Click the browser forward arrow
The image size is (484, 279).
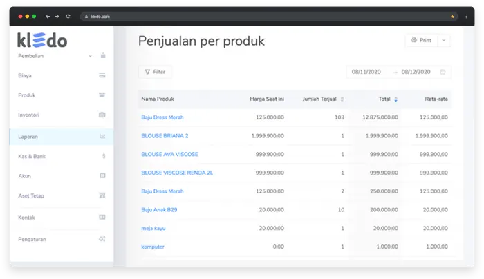(x=57, y=17)
